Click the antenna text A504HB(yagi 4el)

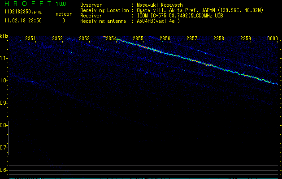(158, 21)
